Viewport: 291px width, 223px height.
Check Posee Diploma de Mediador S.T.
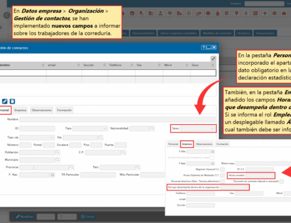point(222,175)
